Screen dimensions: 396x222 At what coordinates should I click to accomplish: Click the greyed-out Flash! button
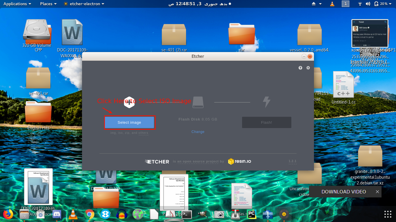tap(267, 123)
